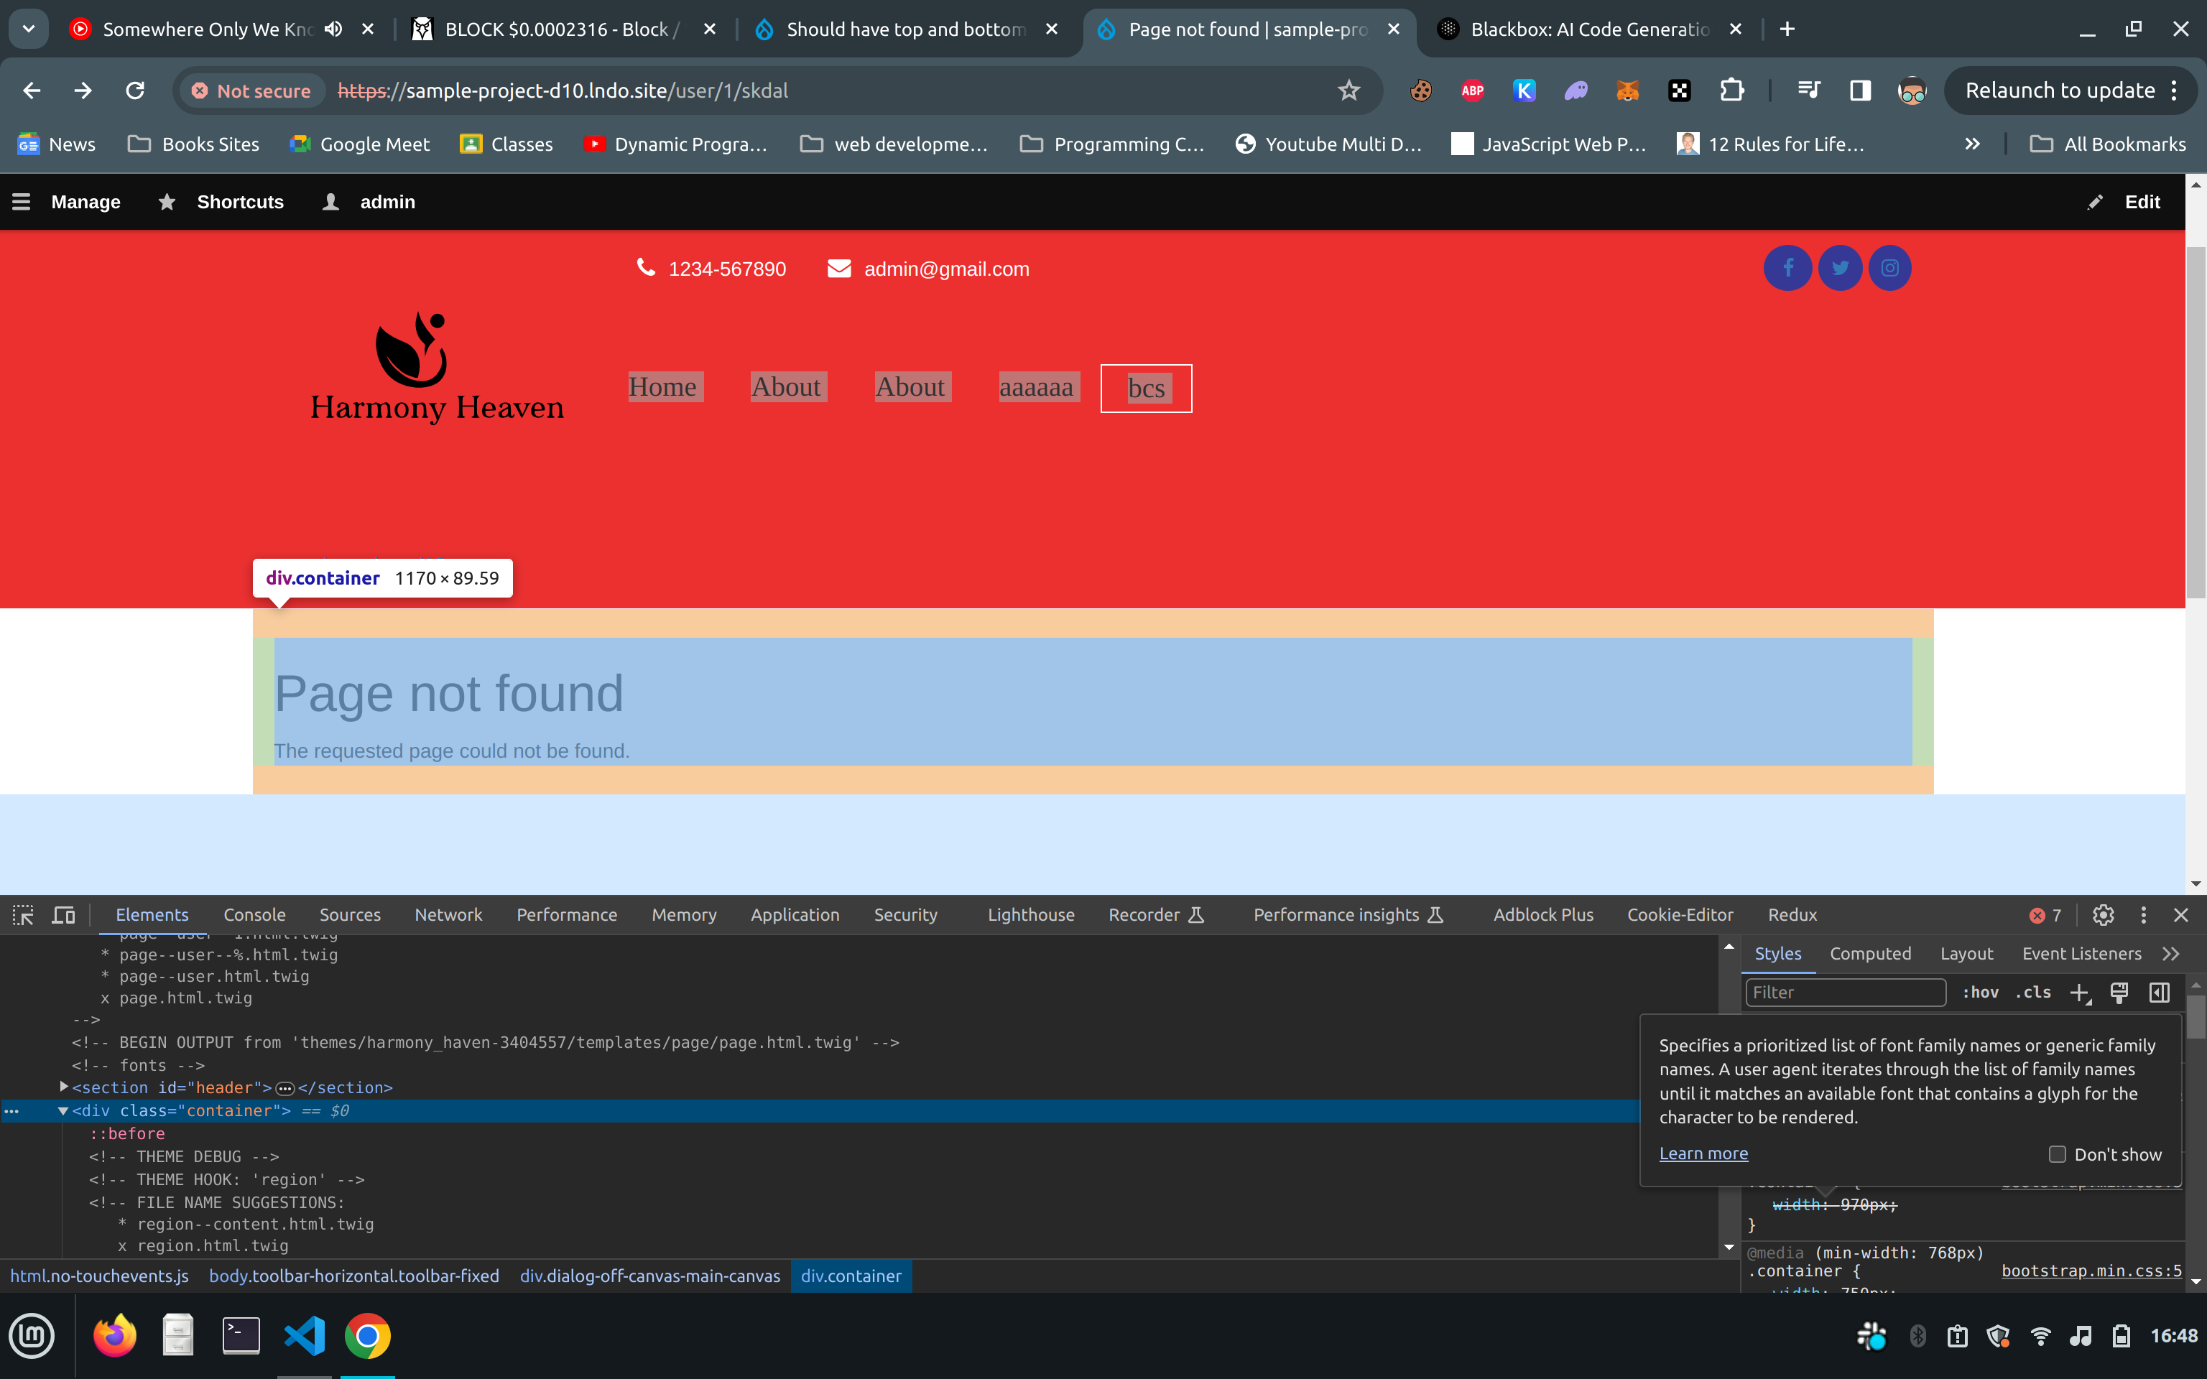Check the Don't show checkbox
Screen dimensions: 2207x1379
click(2058, 1153)
